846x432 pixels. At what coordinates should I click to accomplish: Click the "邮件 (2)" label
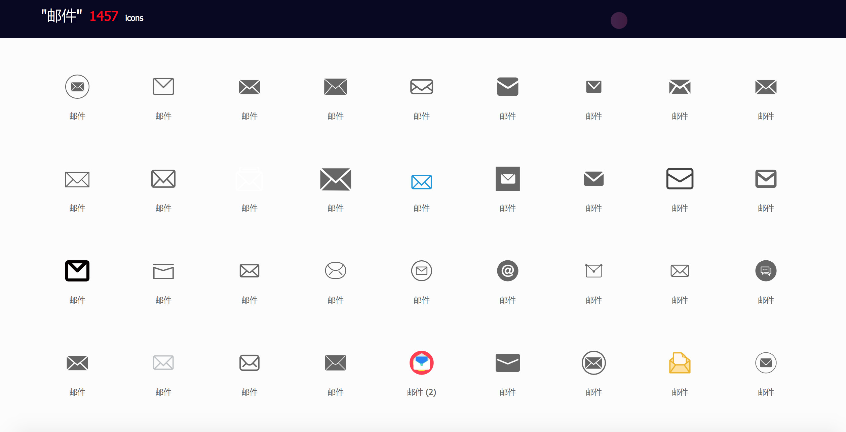coord(421,392)
